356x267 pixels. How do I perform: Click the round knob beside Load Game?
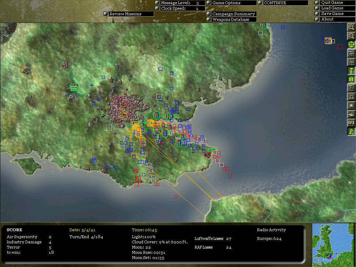click(x=317, y=8)
